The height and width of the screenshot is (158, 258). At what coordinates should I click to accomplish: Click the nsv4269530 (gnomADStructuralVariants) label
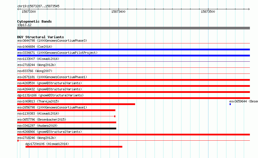click(50, 83)
